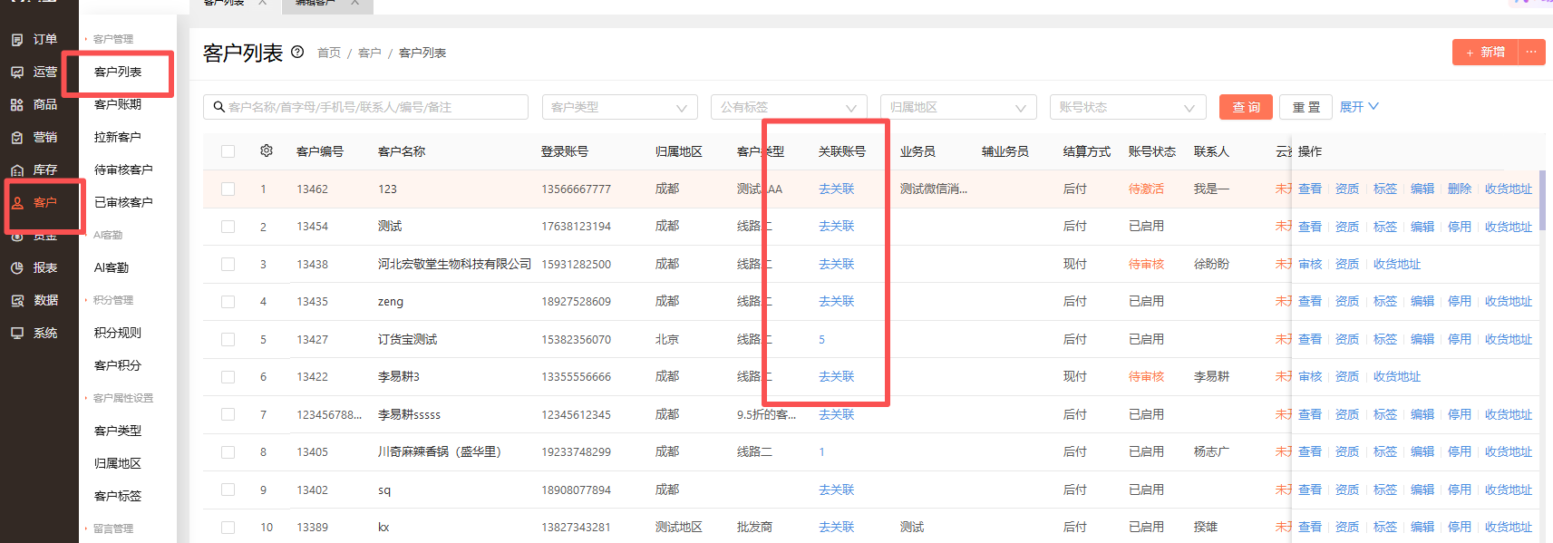Screen dimensions: 1553x543
Task: Open 归属地区 in the submenu
Action: pos(118,463)
